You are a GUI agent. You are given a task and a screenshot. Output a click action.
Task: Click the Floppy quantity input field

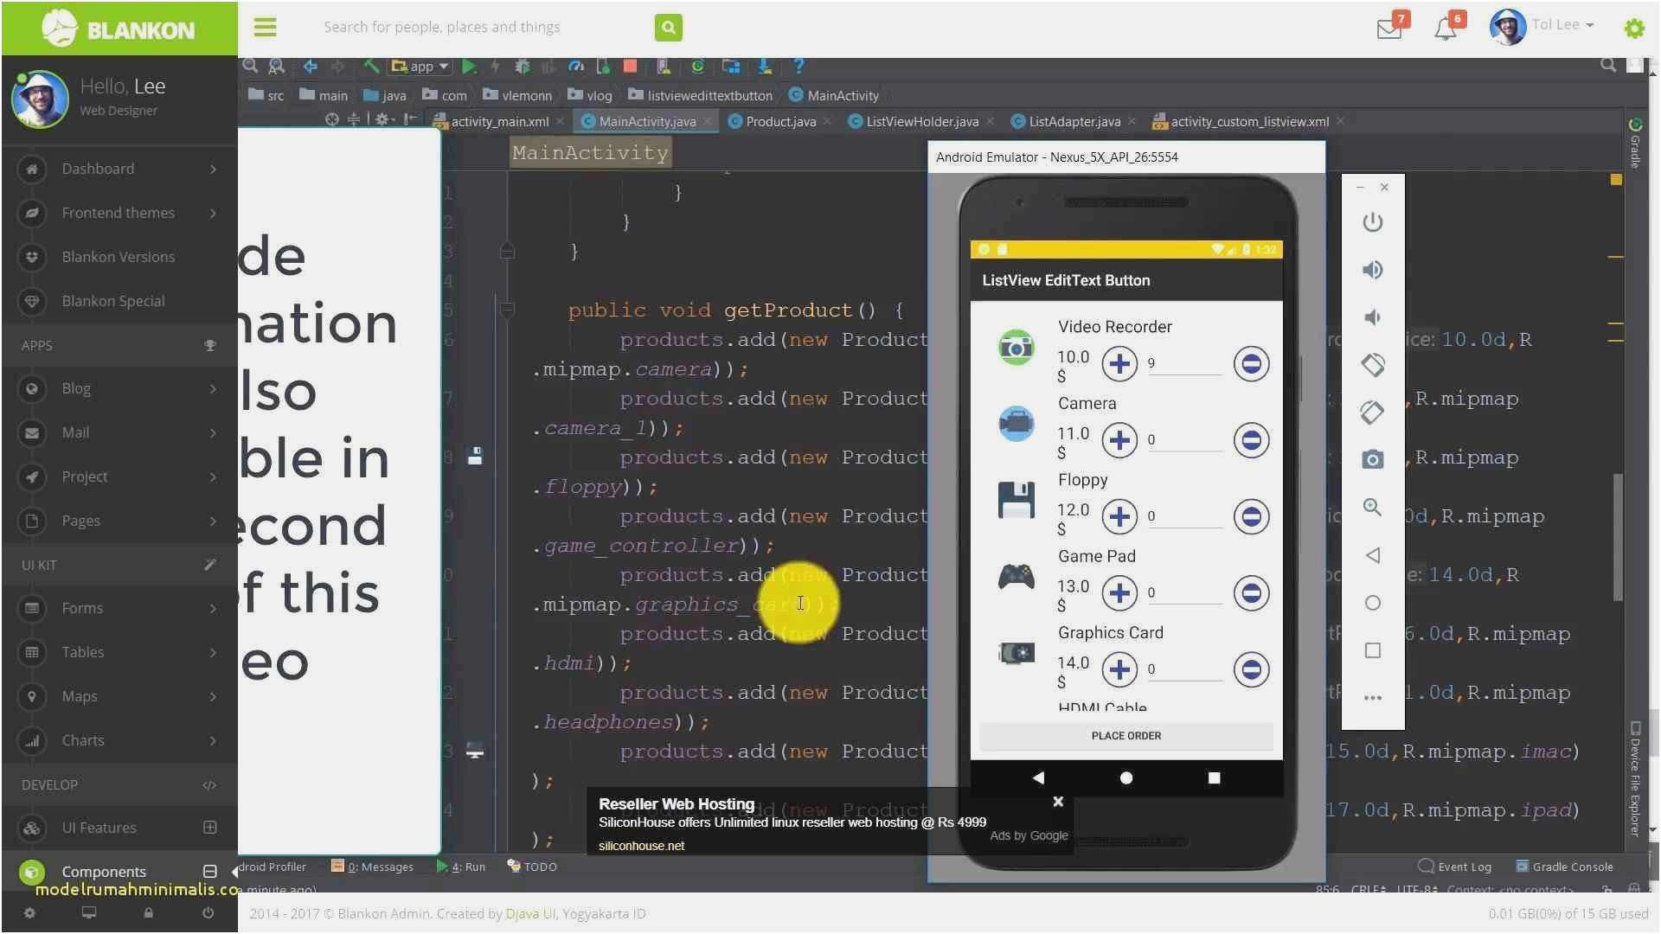tap(1183, 516)
